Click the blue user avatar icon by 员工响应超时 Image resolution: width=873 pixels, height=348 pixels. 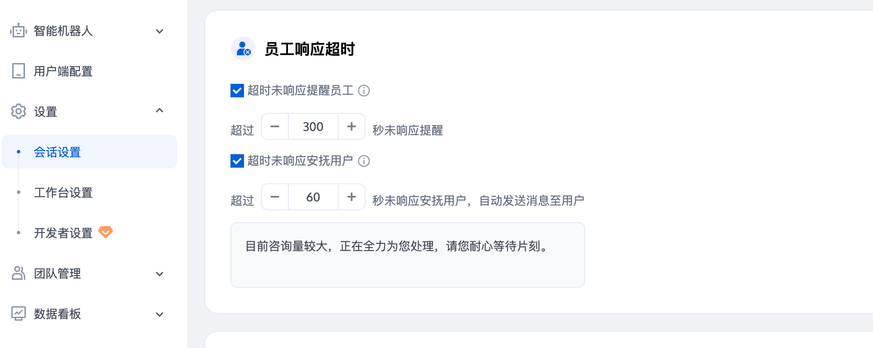click(x=243, y=48)
